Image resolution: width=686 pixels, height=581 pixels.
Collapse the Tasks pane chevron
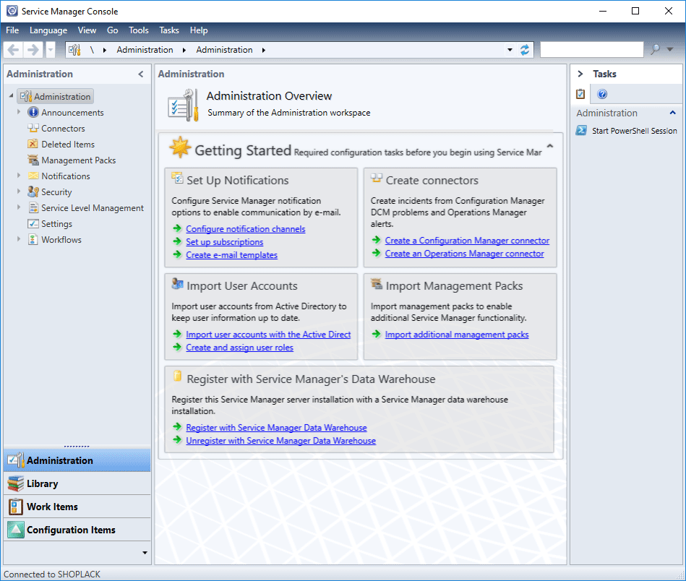coord(580,74)
